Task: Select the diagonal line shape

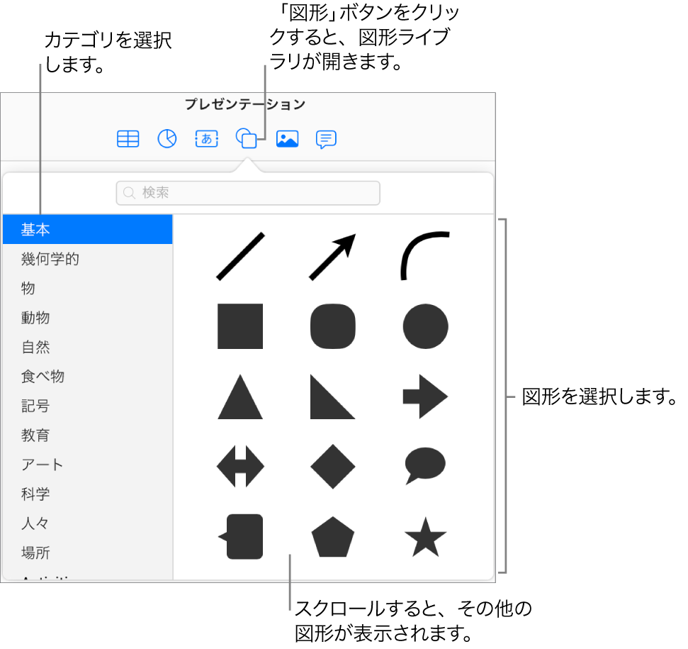Action: point(240,254)
